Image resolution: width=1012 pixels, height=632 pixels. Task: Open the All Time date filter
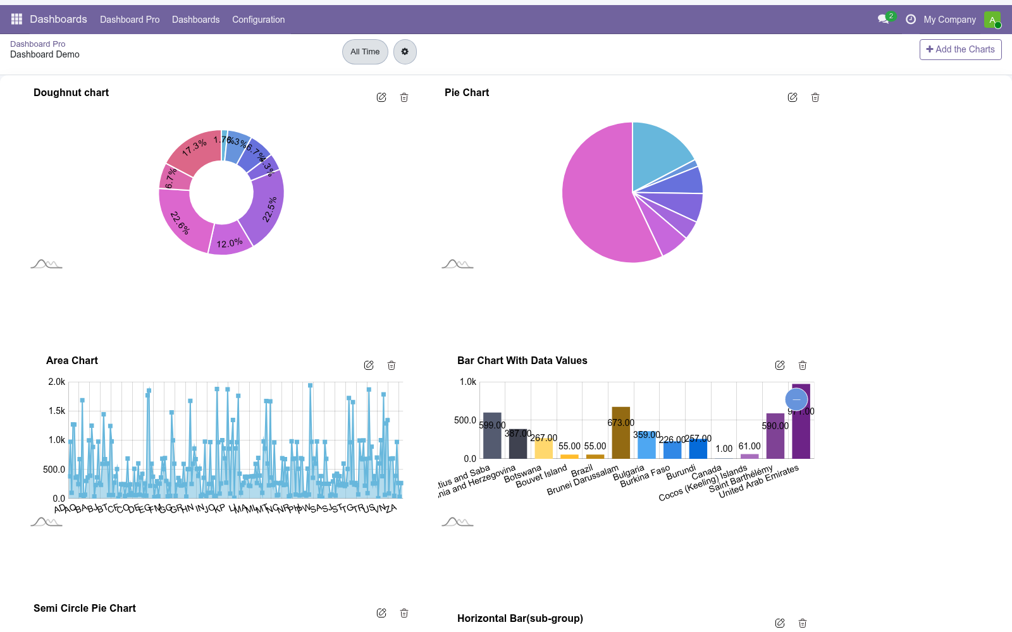click(365, 52)
